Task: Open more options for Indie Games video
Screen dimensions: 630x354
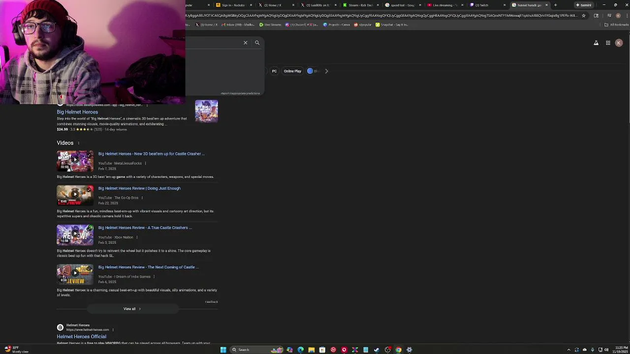Action: 154,276
